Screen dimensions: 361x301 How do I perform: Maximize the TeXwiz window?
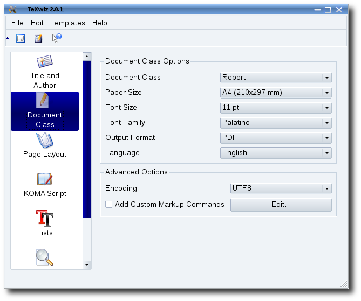tap(328, 10)
